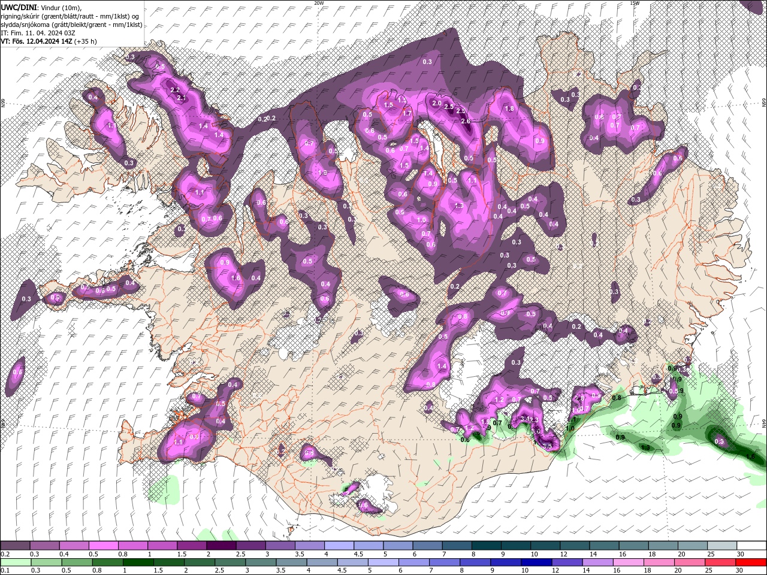The image size is (767, 575).
Task: Click the 'slydda/snjókoma' legend description line
Action: tap(71, 24)
